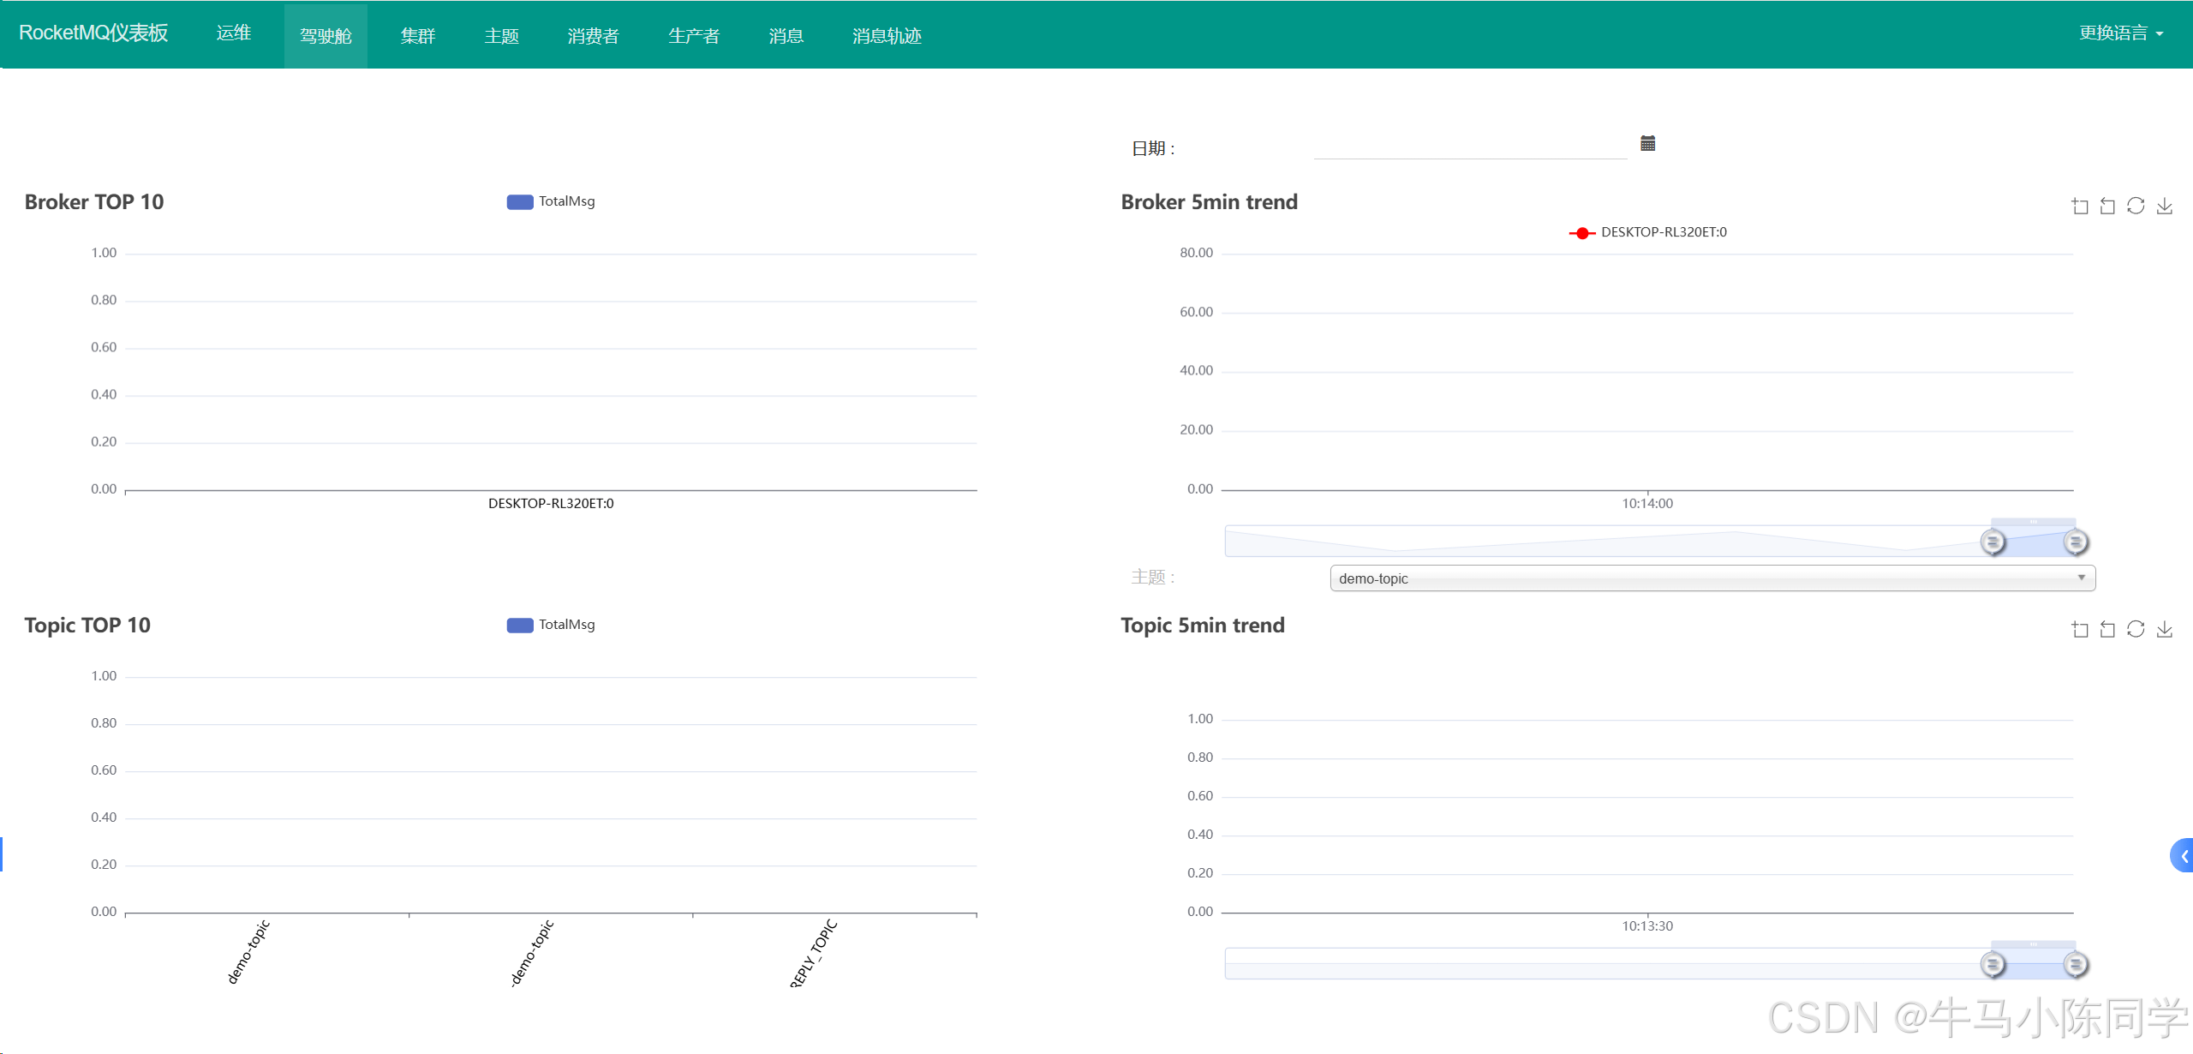Open the demo-topic dropdown

tap(1712, 578)
